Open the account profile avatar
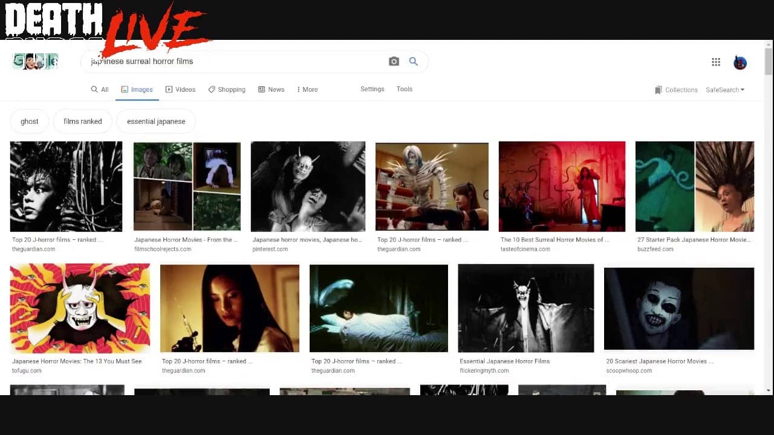774x435 pixels. coord(740,62)
